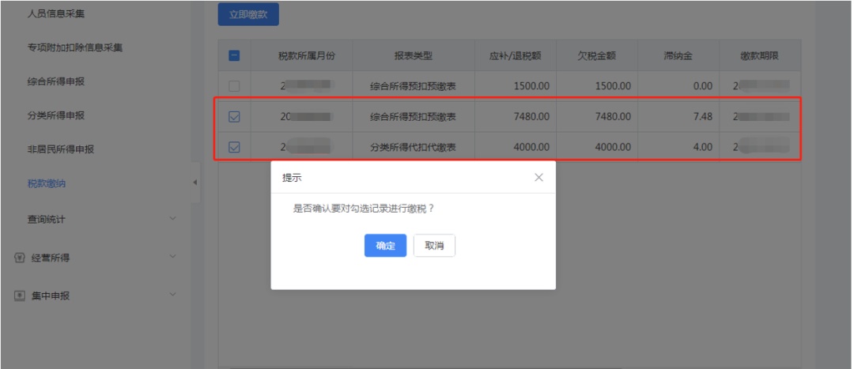Click the 7.48 late fee cell
Image resolution: width=854 pixels, height=369 pixels.
pos(678,116)
